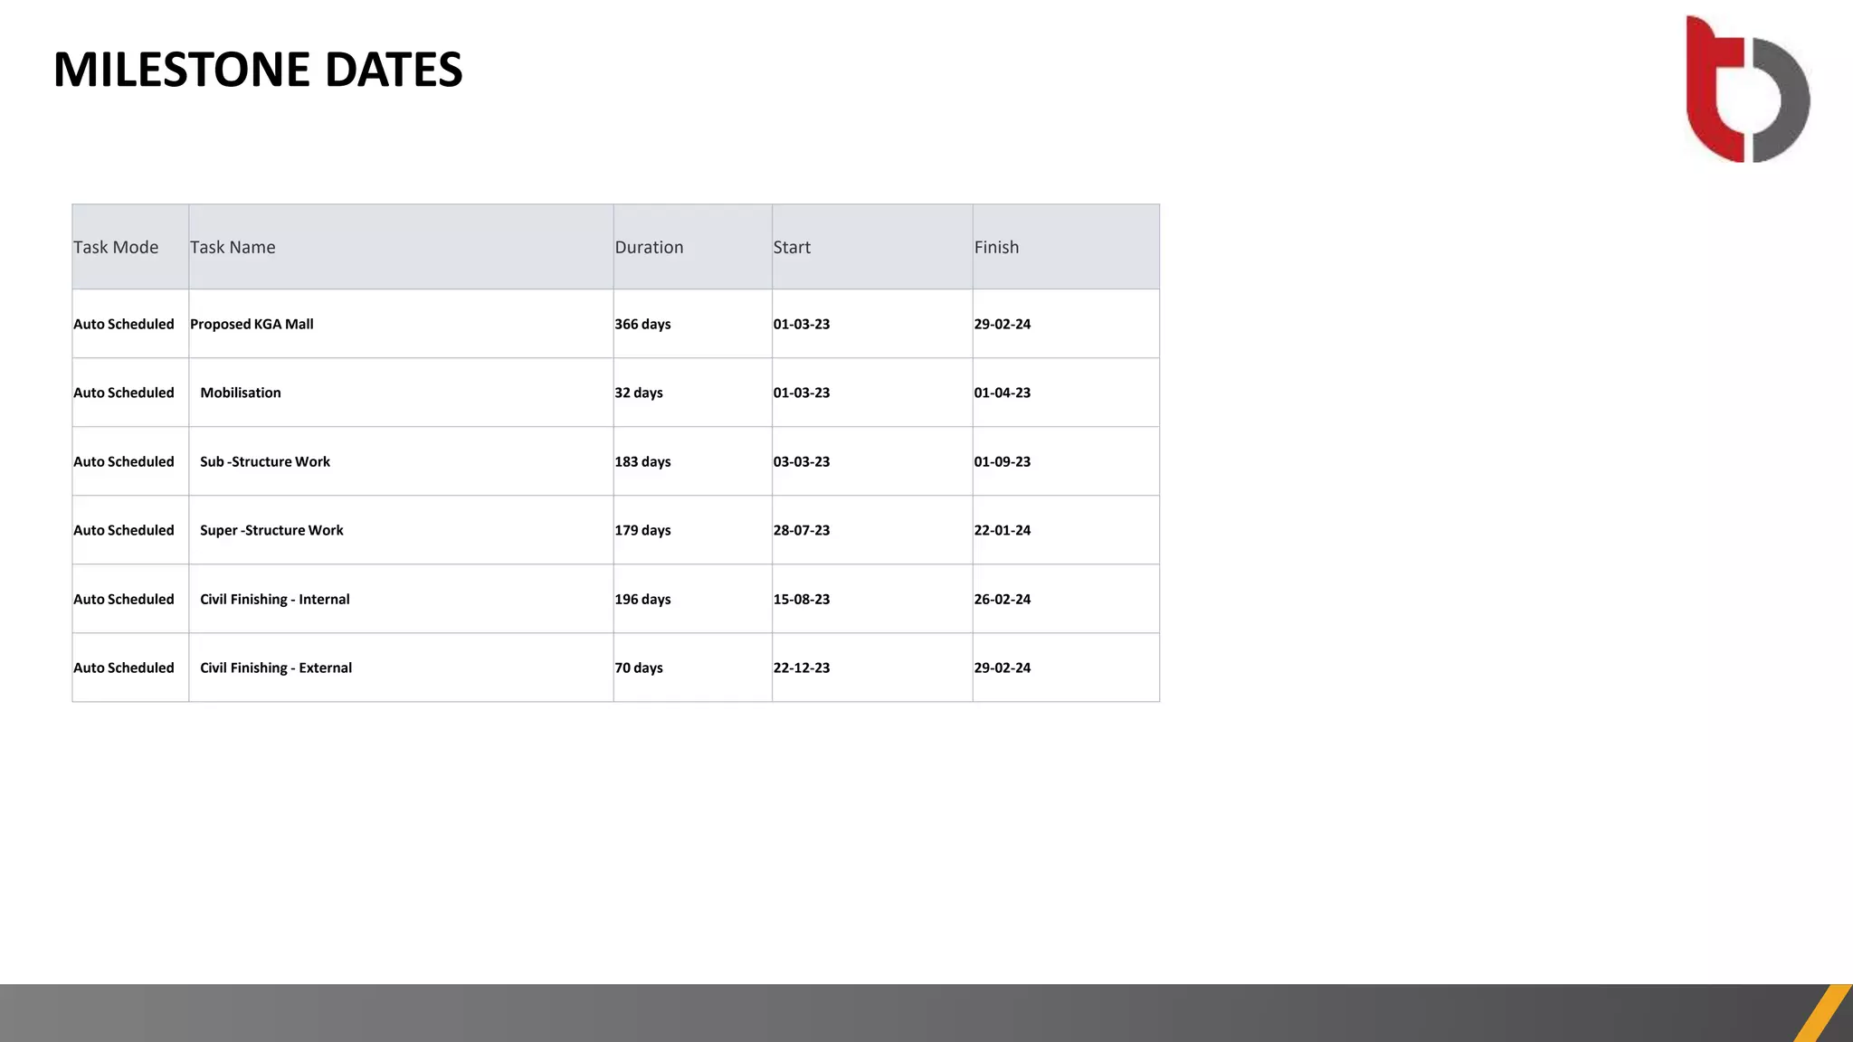This screenshot has height=1042, width=1853.
Task: Click the Super -Structure Work task cell
Action: [401, 530]
